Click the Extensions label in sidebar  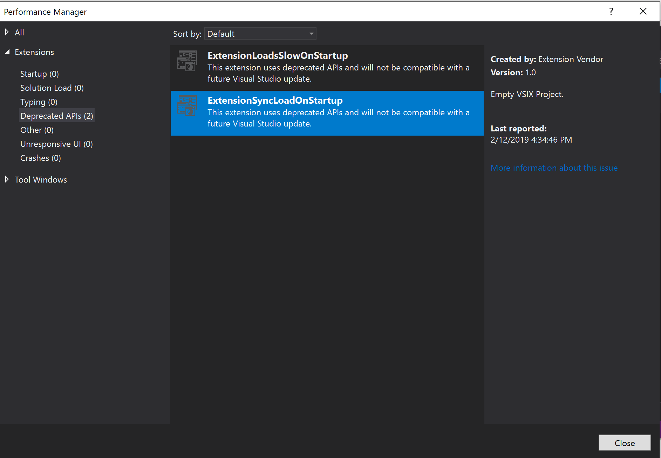coord(34,52)
